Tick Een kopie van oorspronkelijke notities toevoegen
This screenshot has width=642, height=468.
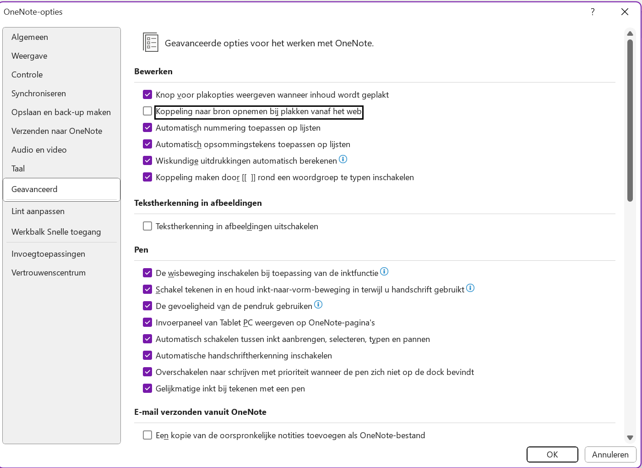pos(147,435)
